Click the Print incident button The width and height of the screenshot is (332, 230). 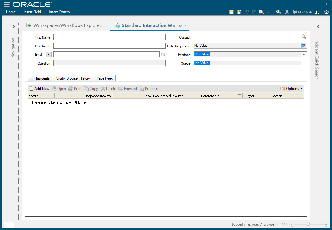click(75, 89)
